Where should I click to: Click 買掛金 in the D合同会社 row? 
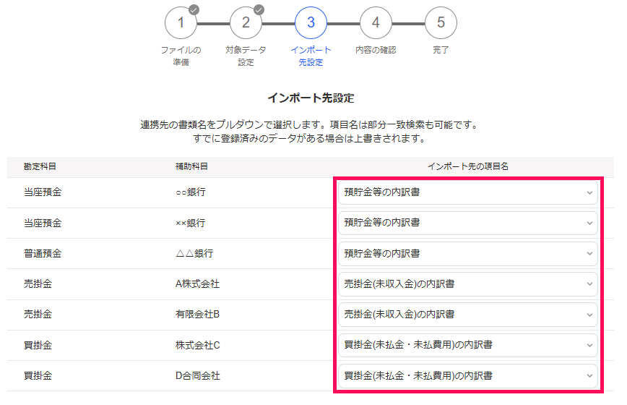pyautogui.click(x=38, y=375)
